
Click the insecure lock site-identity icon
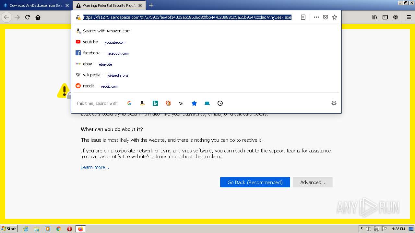point(78,17)
